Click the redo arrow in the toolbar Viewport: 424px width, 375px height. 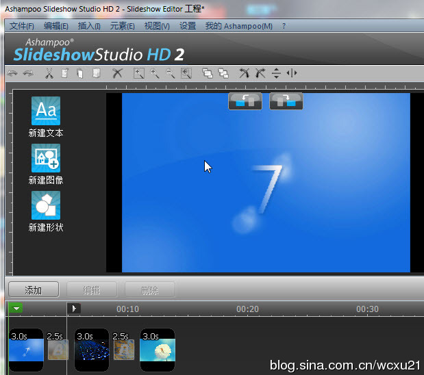pos(28,73)
